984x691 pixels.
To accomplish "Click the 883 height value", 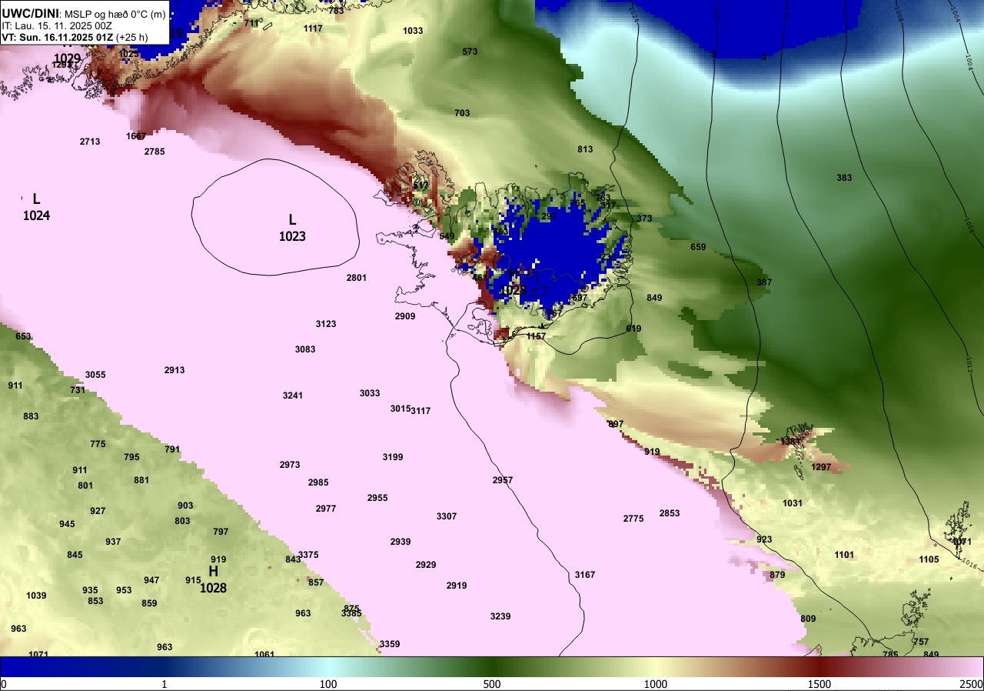I will coord(31,416).
